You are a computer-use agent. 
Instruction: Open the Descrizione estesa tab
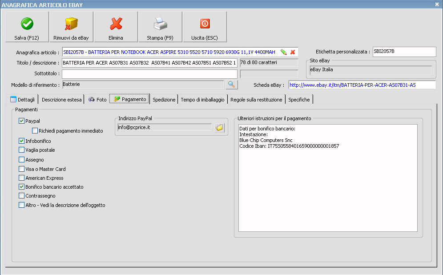click(x=61, y=100)
